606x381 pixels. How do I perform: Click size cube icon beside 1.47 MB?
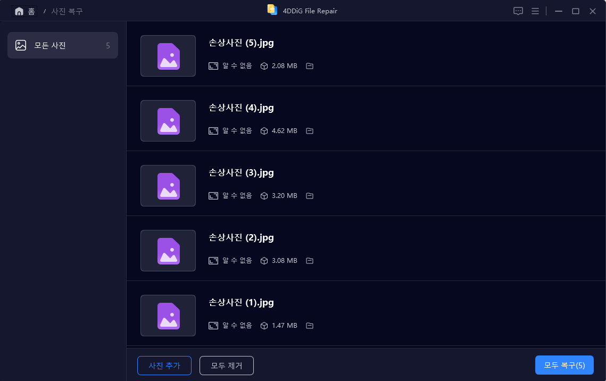coord(264,326)
